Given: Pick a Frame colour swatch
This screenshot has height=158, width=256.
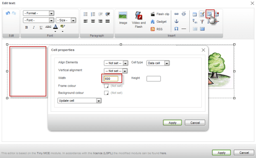Looking at the screenshot, I should point(106,86).
